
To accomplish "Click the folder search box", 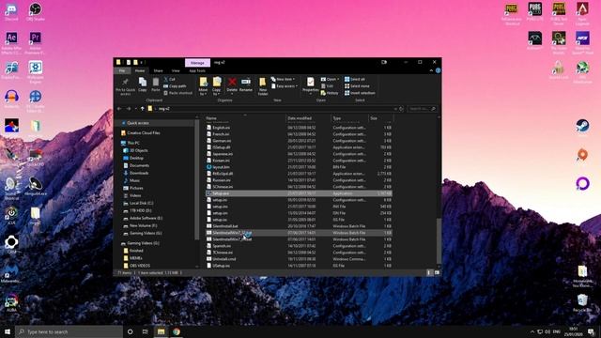I will click(422, 109).
